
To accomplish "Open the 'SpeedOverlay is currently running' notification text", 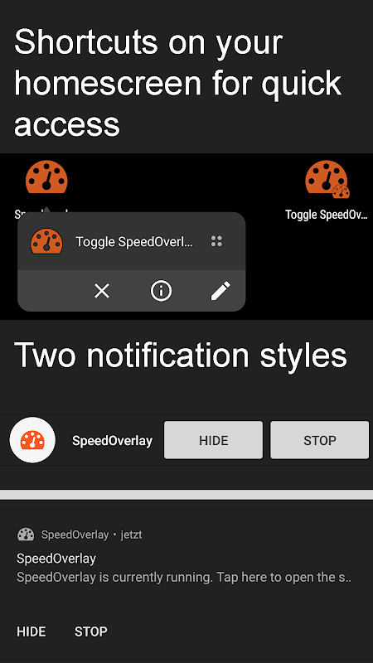I will click(183, 577).
